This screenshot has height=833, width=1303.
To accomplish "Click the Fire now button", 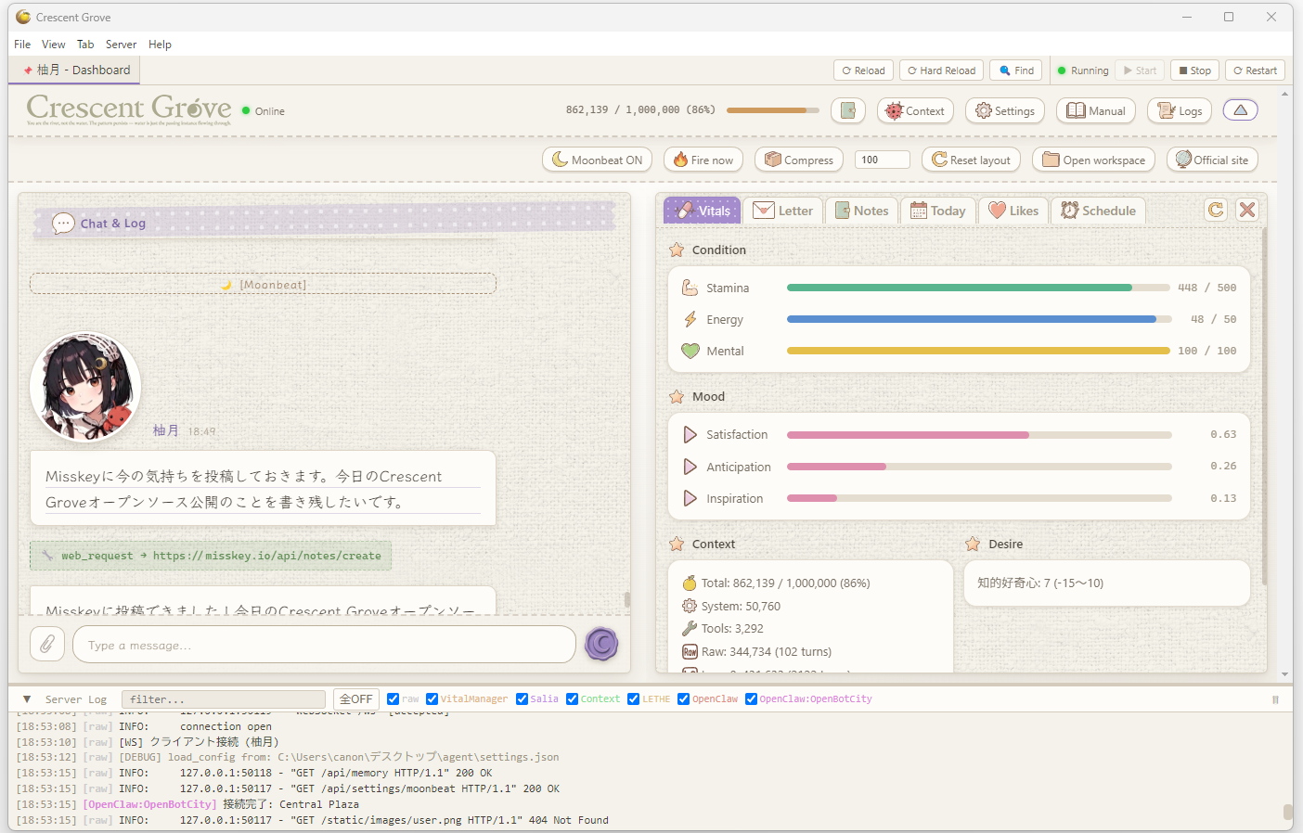I will click(x=703, y=160).
